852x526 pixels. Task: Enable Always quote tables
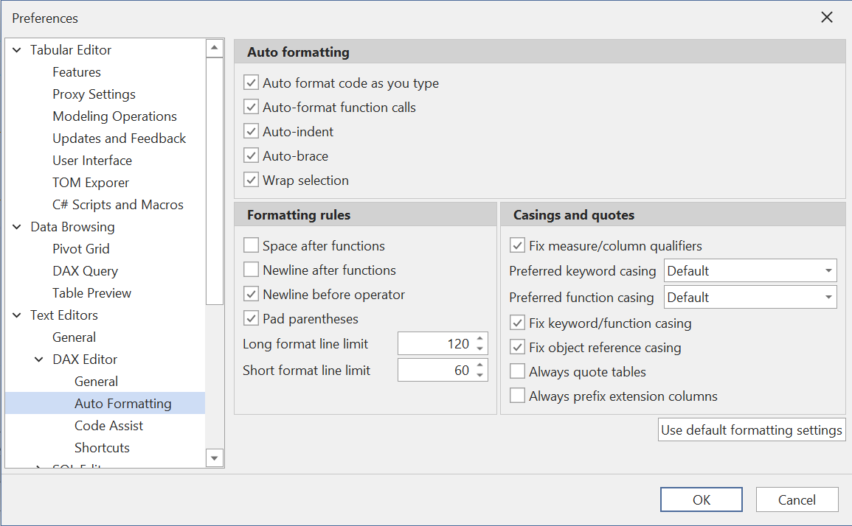point(517,372)
